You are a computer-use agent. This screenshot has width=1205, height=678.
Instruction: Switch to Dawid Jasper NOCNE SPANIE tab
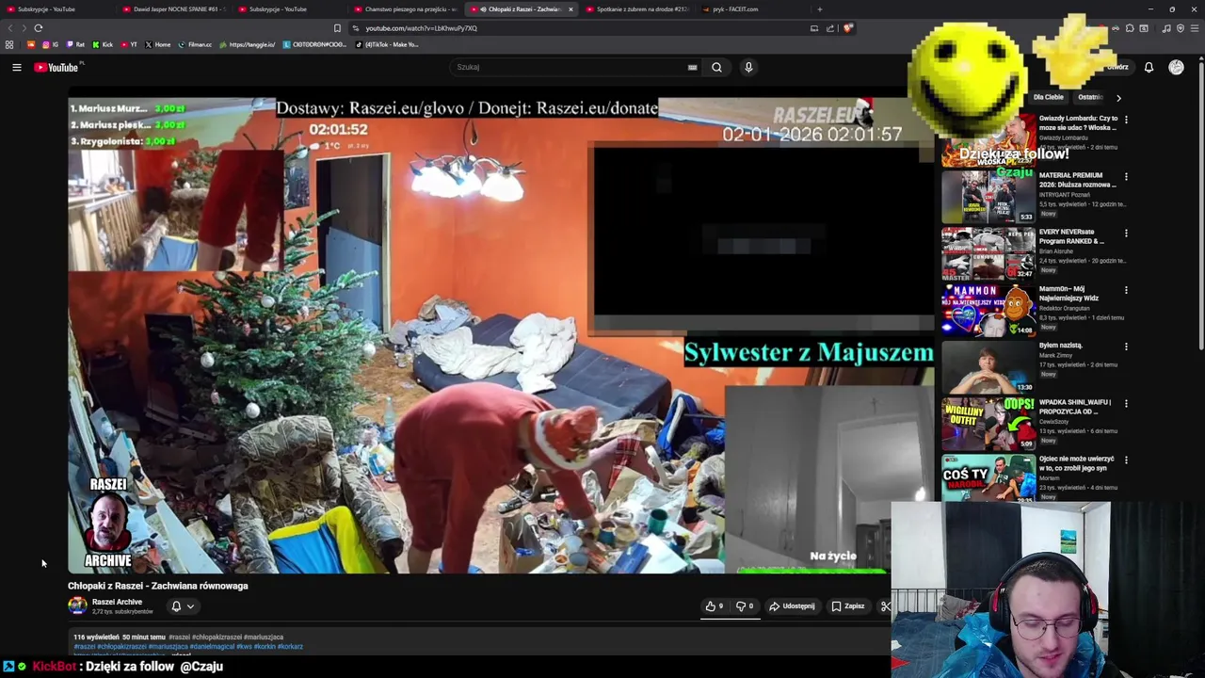174,9
